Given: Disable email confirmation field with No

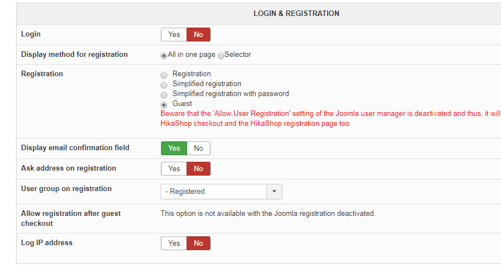Looking at the screenshot, I should click(198, 148).
